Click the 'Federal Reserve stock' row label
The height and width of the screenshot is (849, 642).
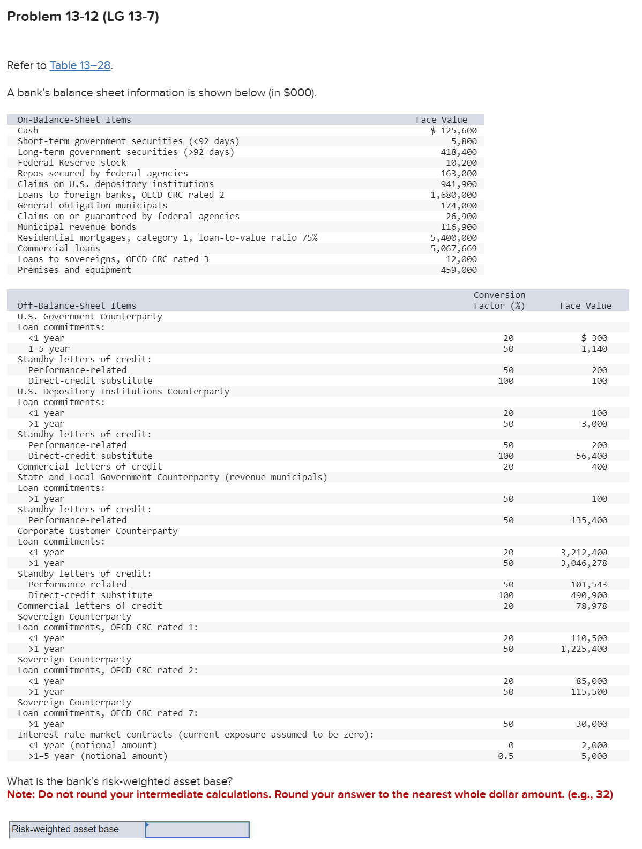[72, 163]
